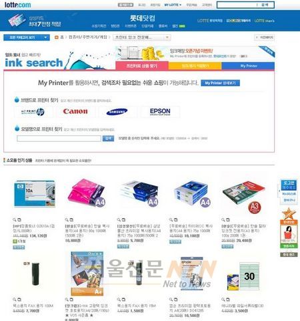Select the pink printer product search tab
Viewport: 300px width, 321px height.
(x=142, y=66)
